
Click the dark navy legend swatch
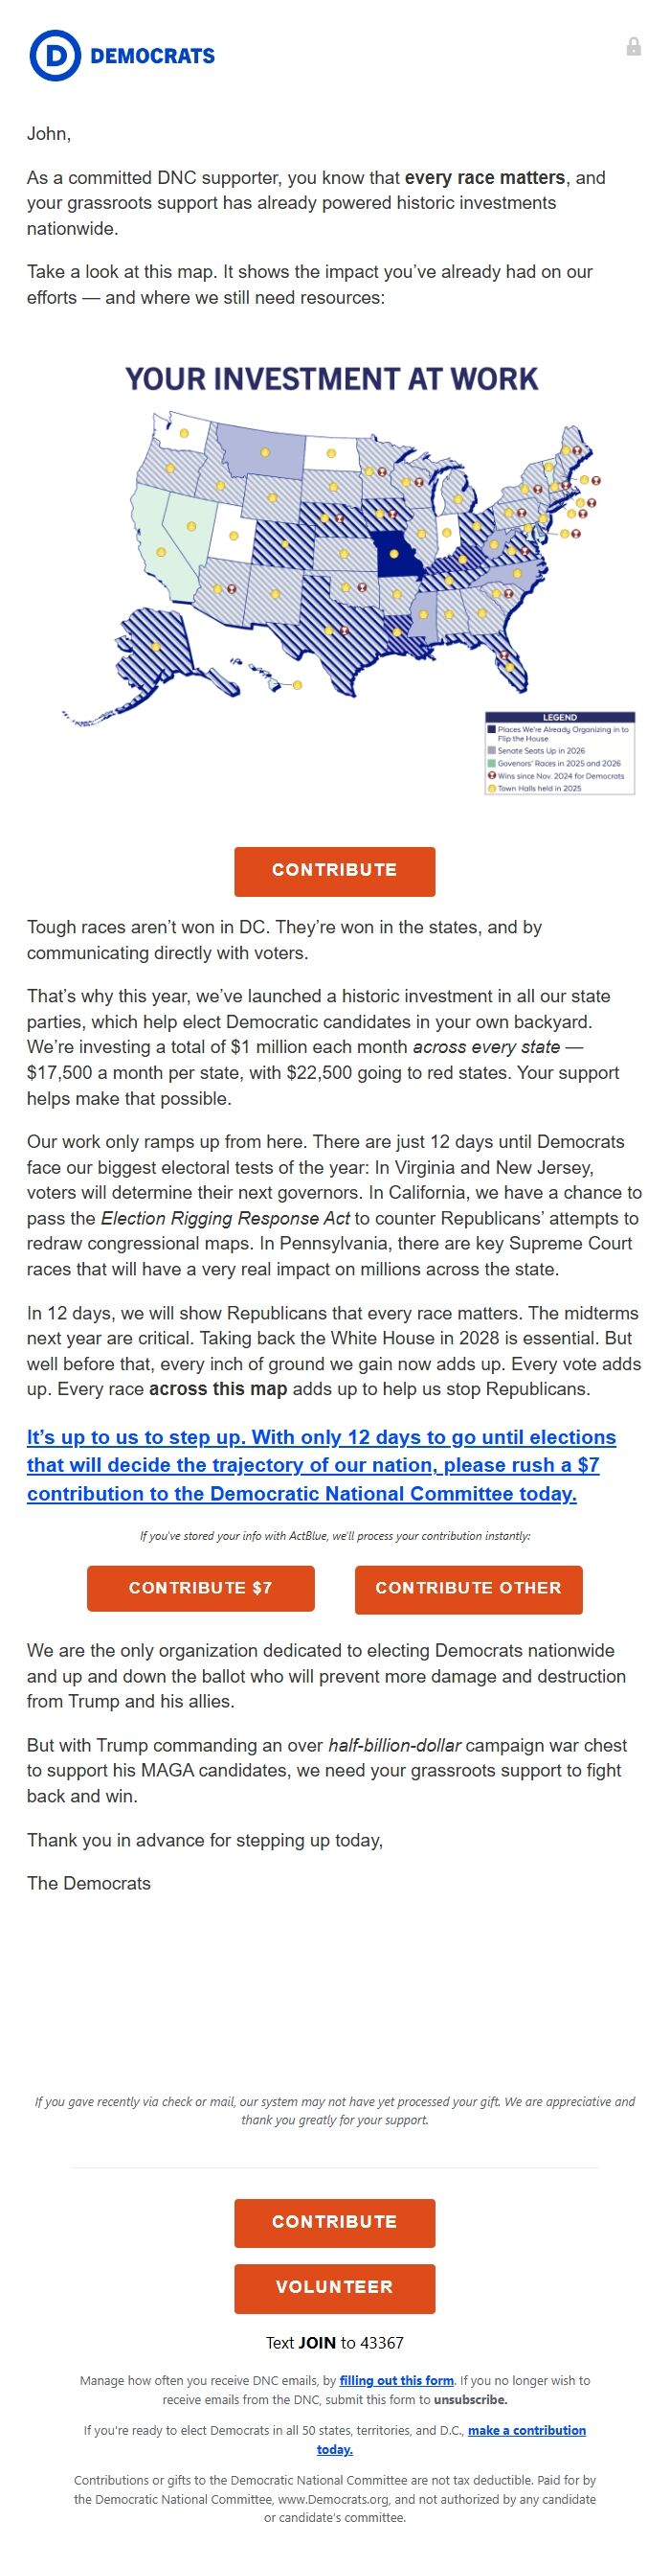click(x=491, y=729)
